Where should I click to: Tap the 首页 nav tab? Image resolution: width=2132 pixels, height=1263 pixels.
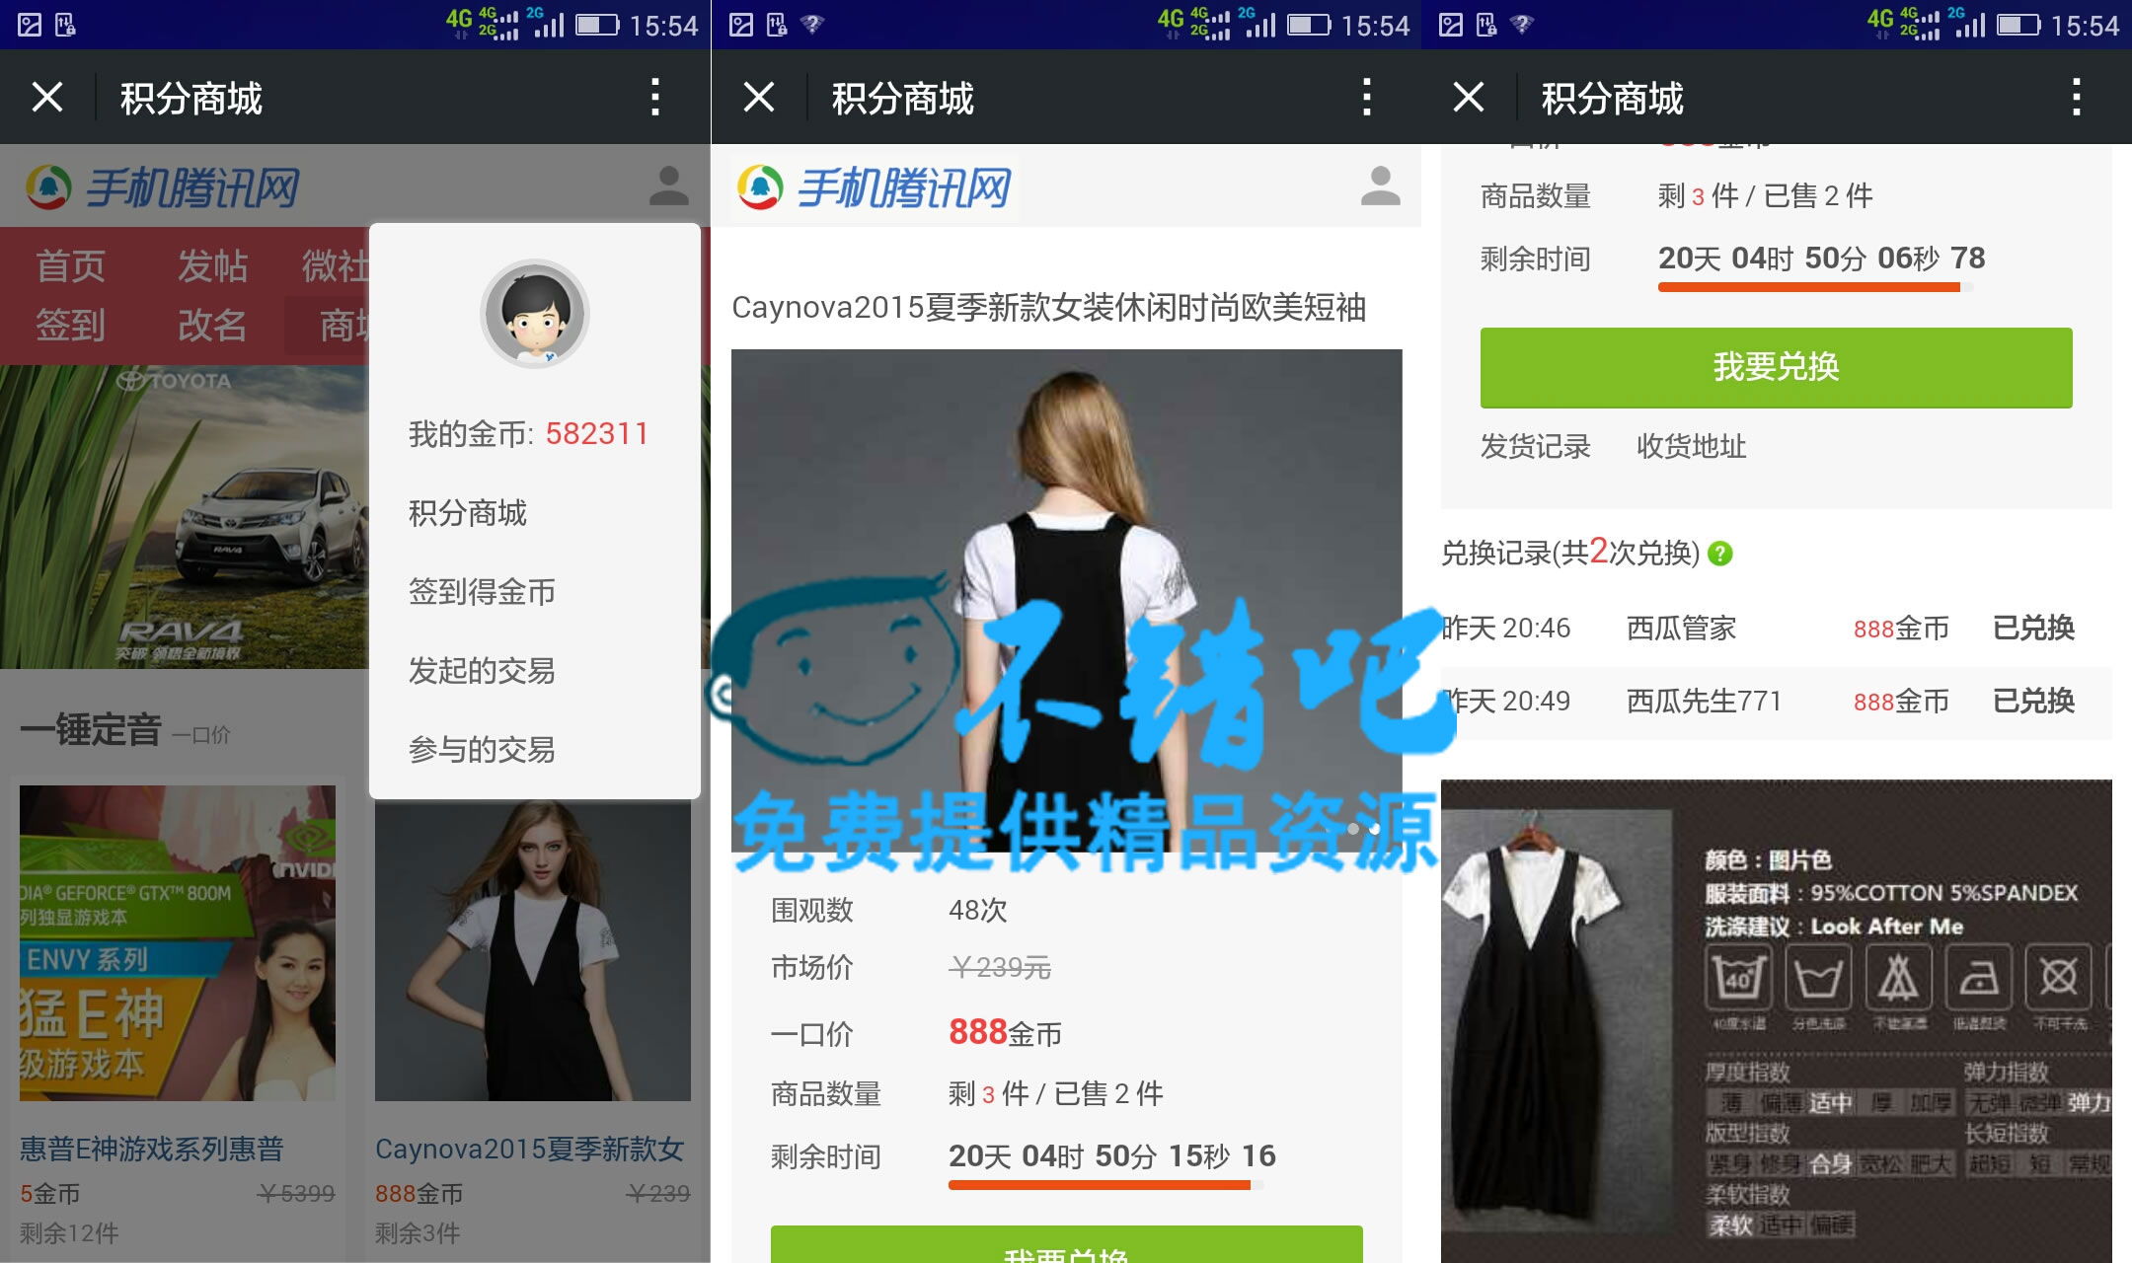(71, 266)
